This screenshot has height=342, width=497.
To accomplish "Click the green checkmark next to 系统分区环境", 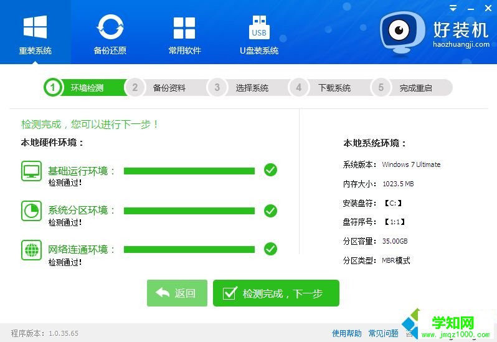I will [270, 211].
